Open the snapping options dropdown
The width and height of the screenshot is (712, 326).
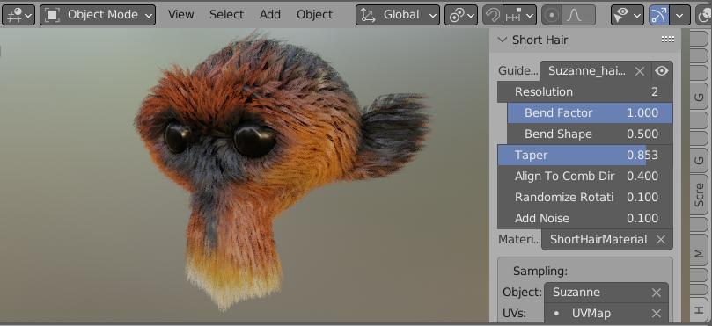tap(520, 15)
